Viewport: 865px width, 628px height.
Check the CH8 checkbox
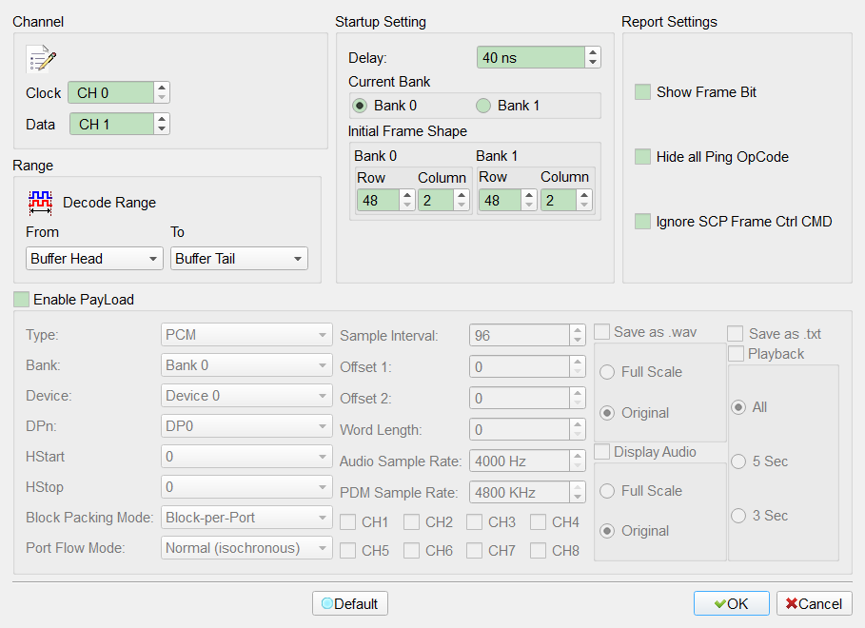[x=539, y=550]
